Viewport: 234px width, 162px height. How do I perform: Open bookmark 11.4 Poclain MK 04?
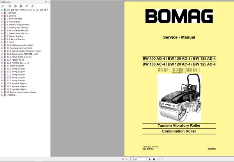[x=15, y=60]
